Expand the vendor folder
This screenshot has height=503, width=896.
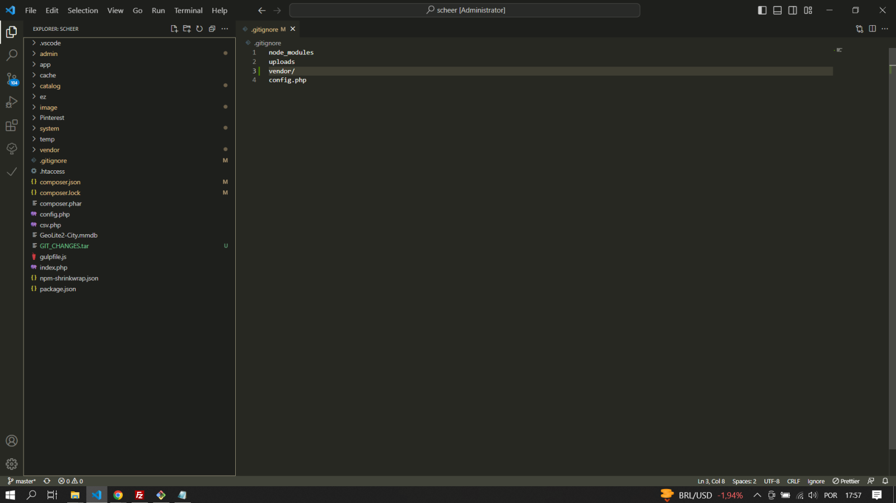[49, 150]
